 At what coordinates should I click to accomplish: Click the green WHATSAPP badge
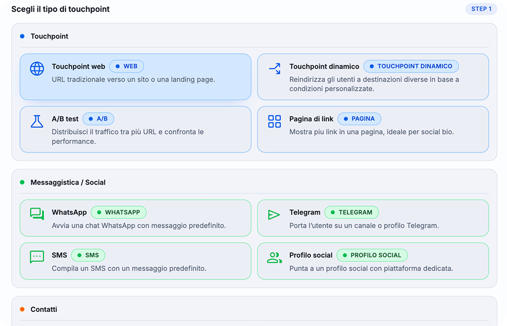pyautogui.click(x=119, y=212)
